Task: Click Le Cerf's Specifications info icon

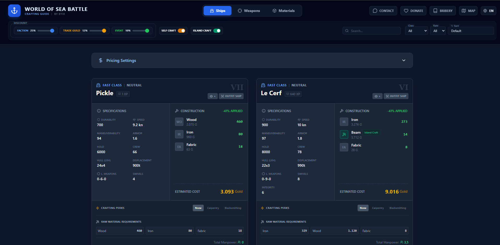Action: pos(264,111)
